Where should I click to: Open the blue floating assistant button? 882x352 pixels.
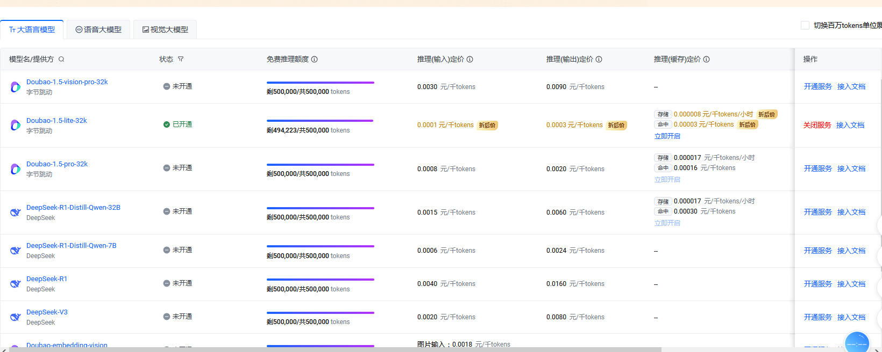857,342
